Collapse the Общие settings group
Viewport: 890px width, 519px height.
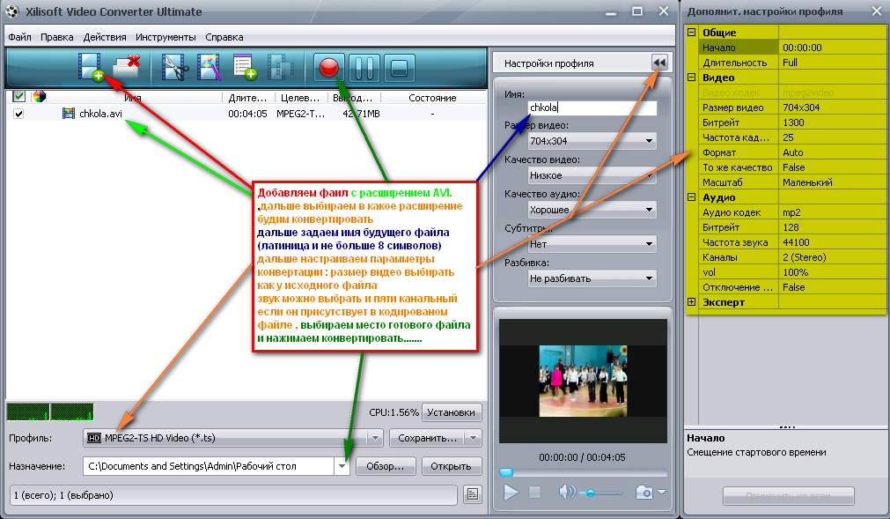pyautogui.click(x=691, y=33)
